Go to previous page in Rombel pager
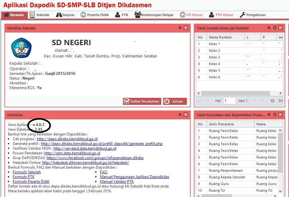This screenshot has width=289, height=197. [x=208, y=101]
